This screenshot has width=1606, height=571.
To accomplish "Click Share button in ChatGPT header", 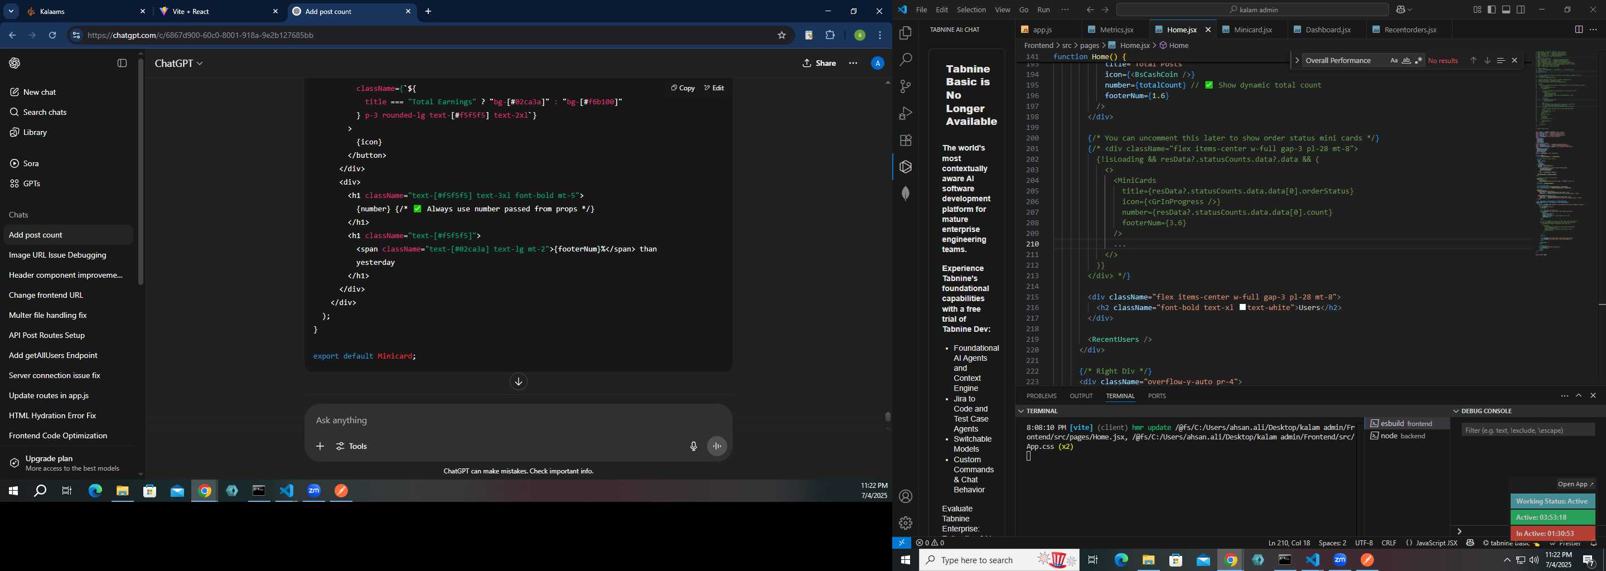I will (819, 63).
